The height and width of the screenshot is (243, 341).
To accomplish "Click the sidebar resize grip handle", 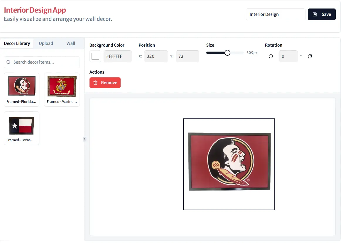I will [x=85, y=139].
